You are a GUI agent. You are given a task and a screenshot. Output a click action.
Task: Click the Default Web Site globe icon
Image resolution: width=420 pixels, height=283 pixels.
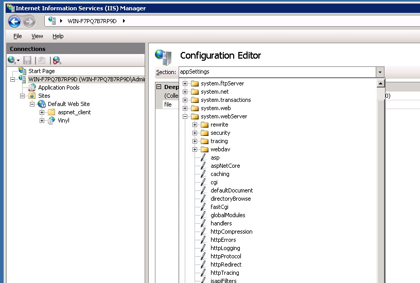[x=42, y=104]
